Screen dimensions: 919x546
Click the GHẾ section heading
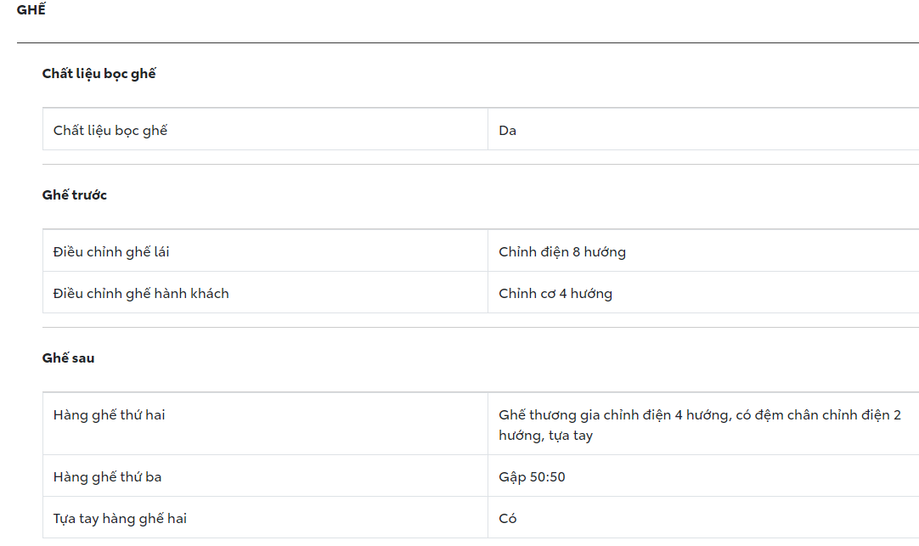point(31,11)
